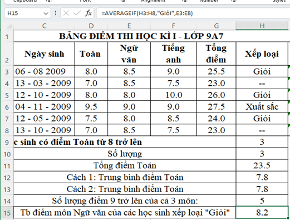Click the Ngữ văn score 9.0 cell
This screenshot has height=220, width=290.
[x=129, y=107]
